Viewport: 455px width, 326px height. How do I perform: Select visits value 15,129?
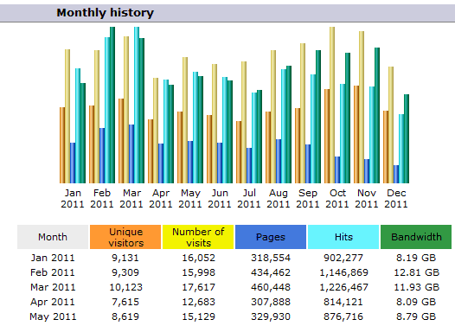pos(198,316)
